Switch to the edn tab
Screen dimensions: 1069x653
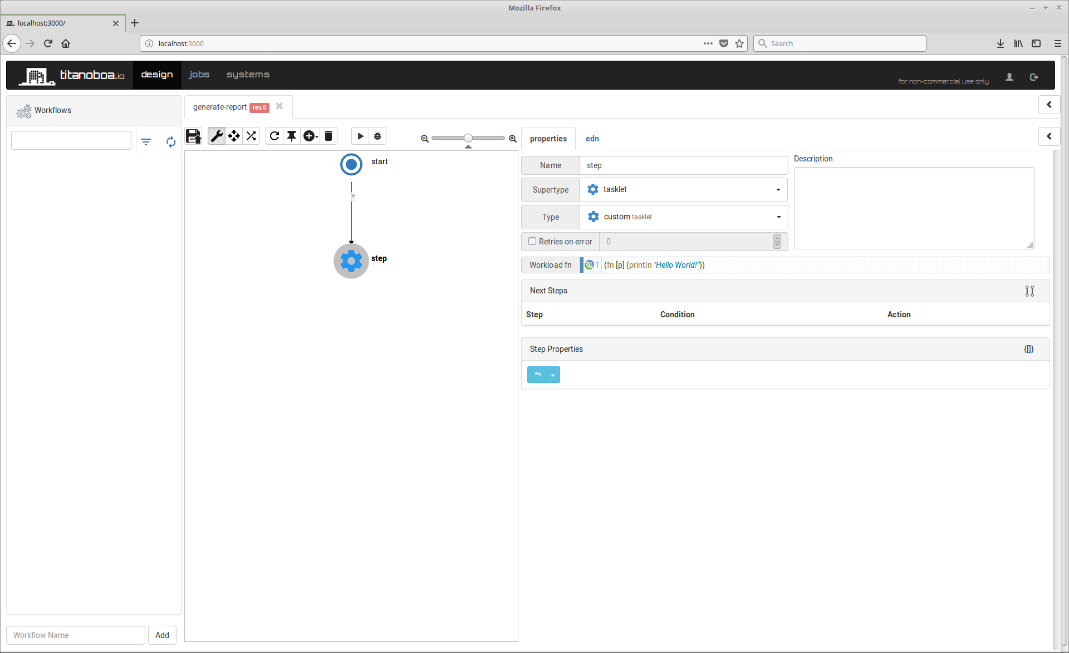pyautogui.click(x=592, y=139)
